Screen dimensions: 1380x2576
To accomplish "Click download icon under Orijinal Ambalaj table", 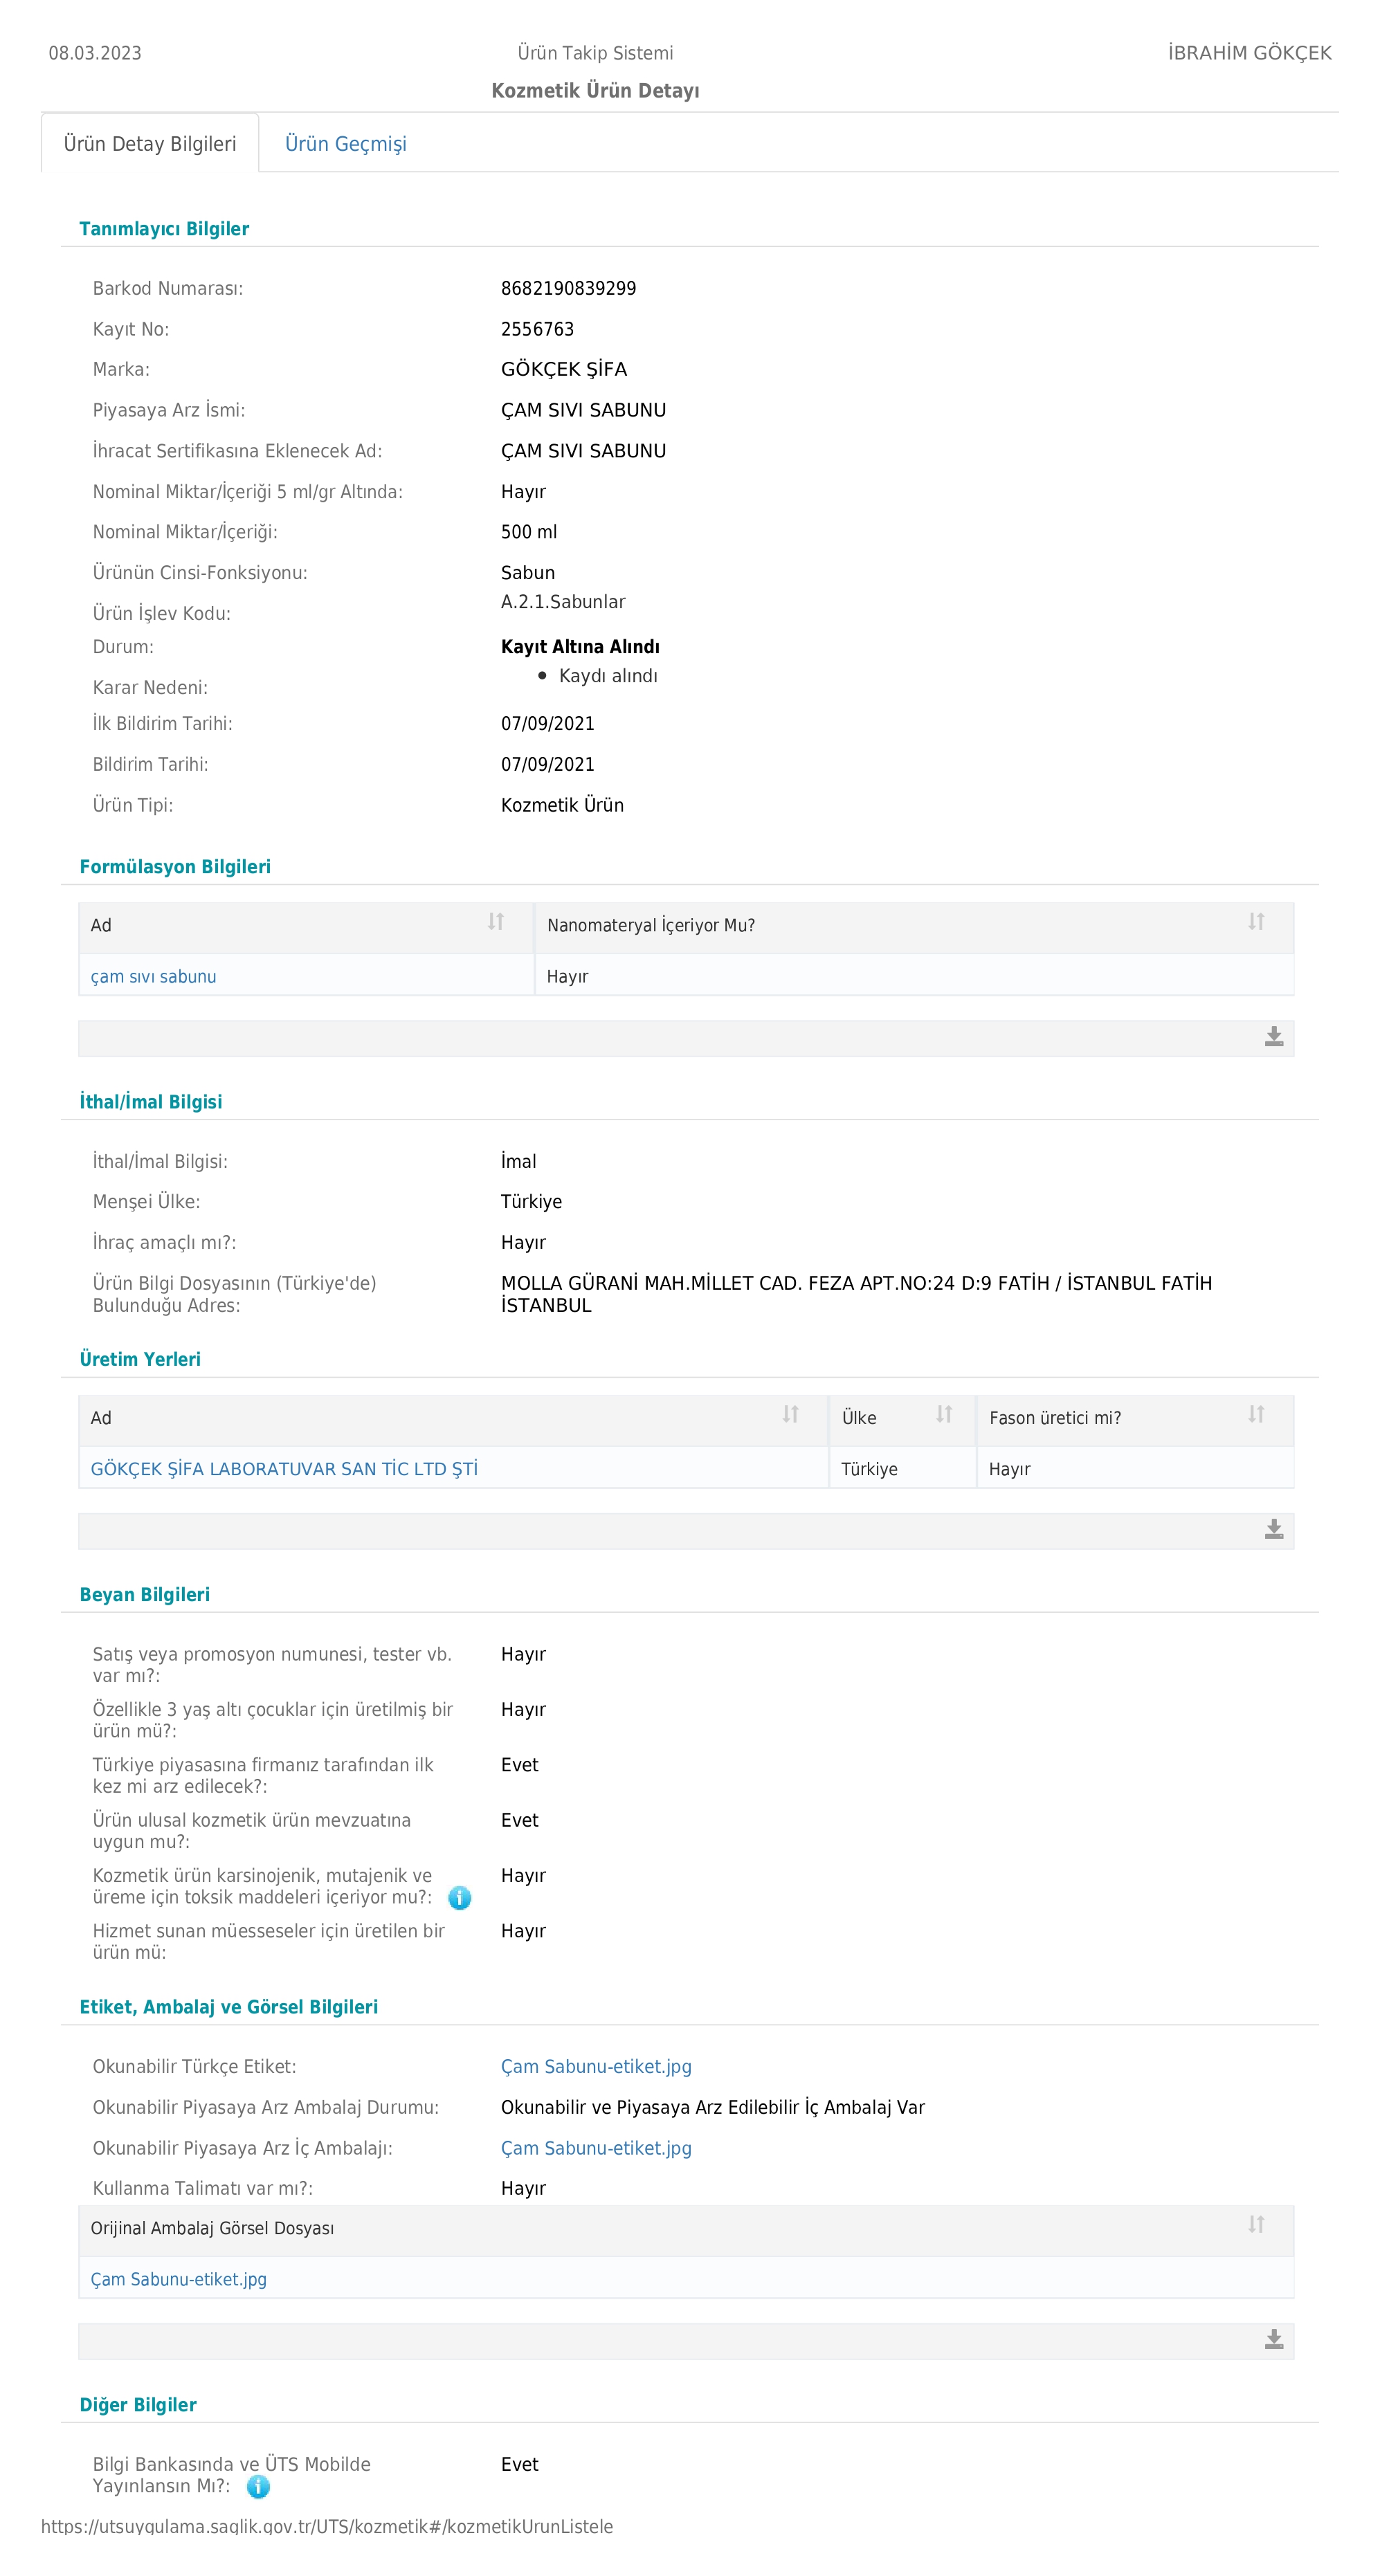I will pyautogui.click(x=1273, y=2340).
